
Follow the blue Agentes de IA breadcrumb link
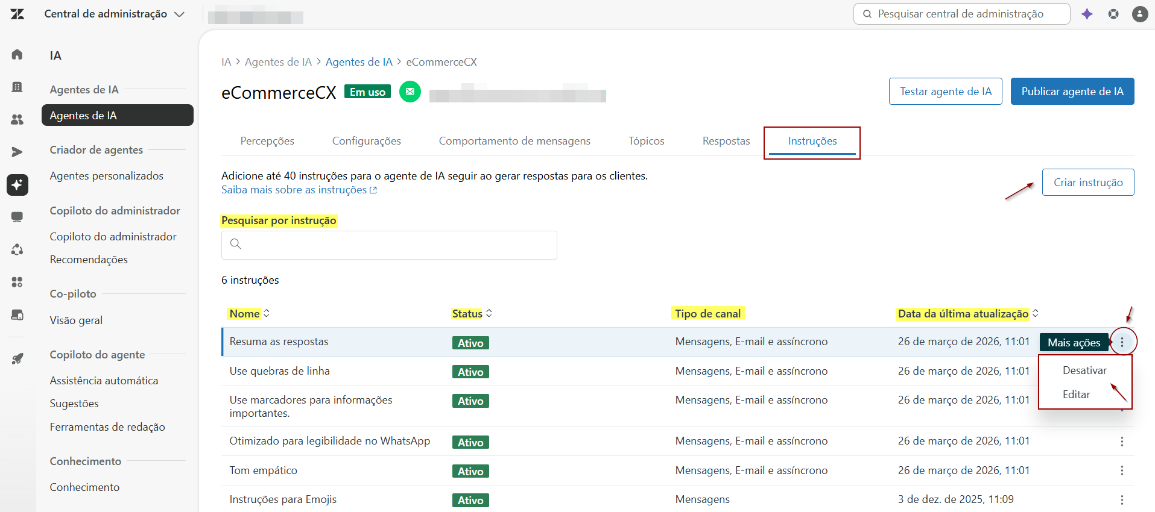click(359, 62)
